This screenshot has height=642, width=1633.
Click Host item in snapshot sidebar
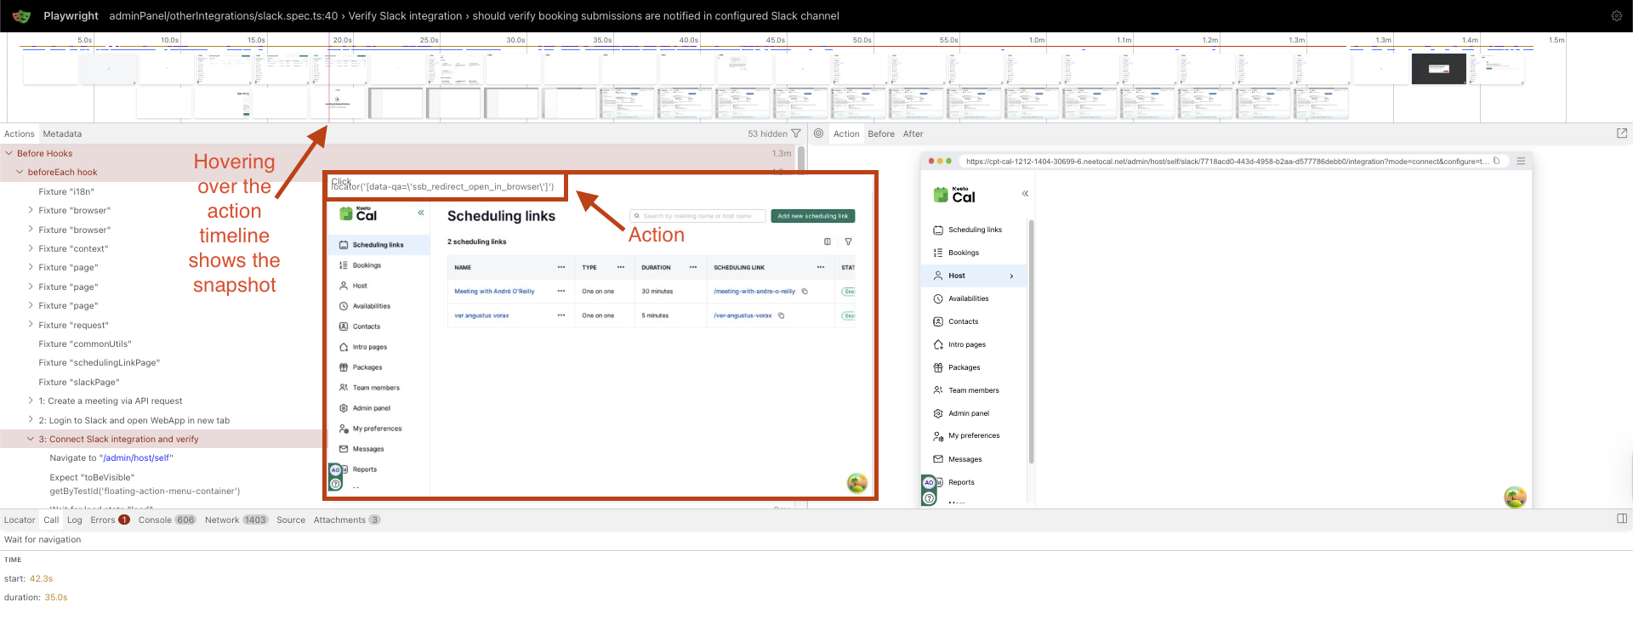pyautogui.click(x=957, y=276)
